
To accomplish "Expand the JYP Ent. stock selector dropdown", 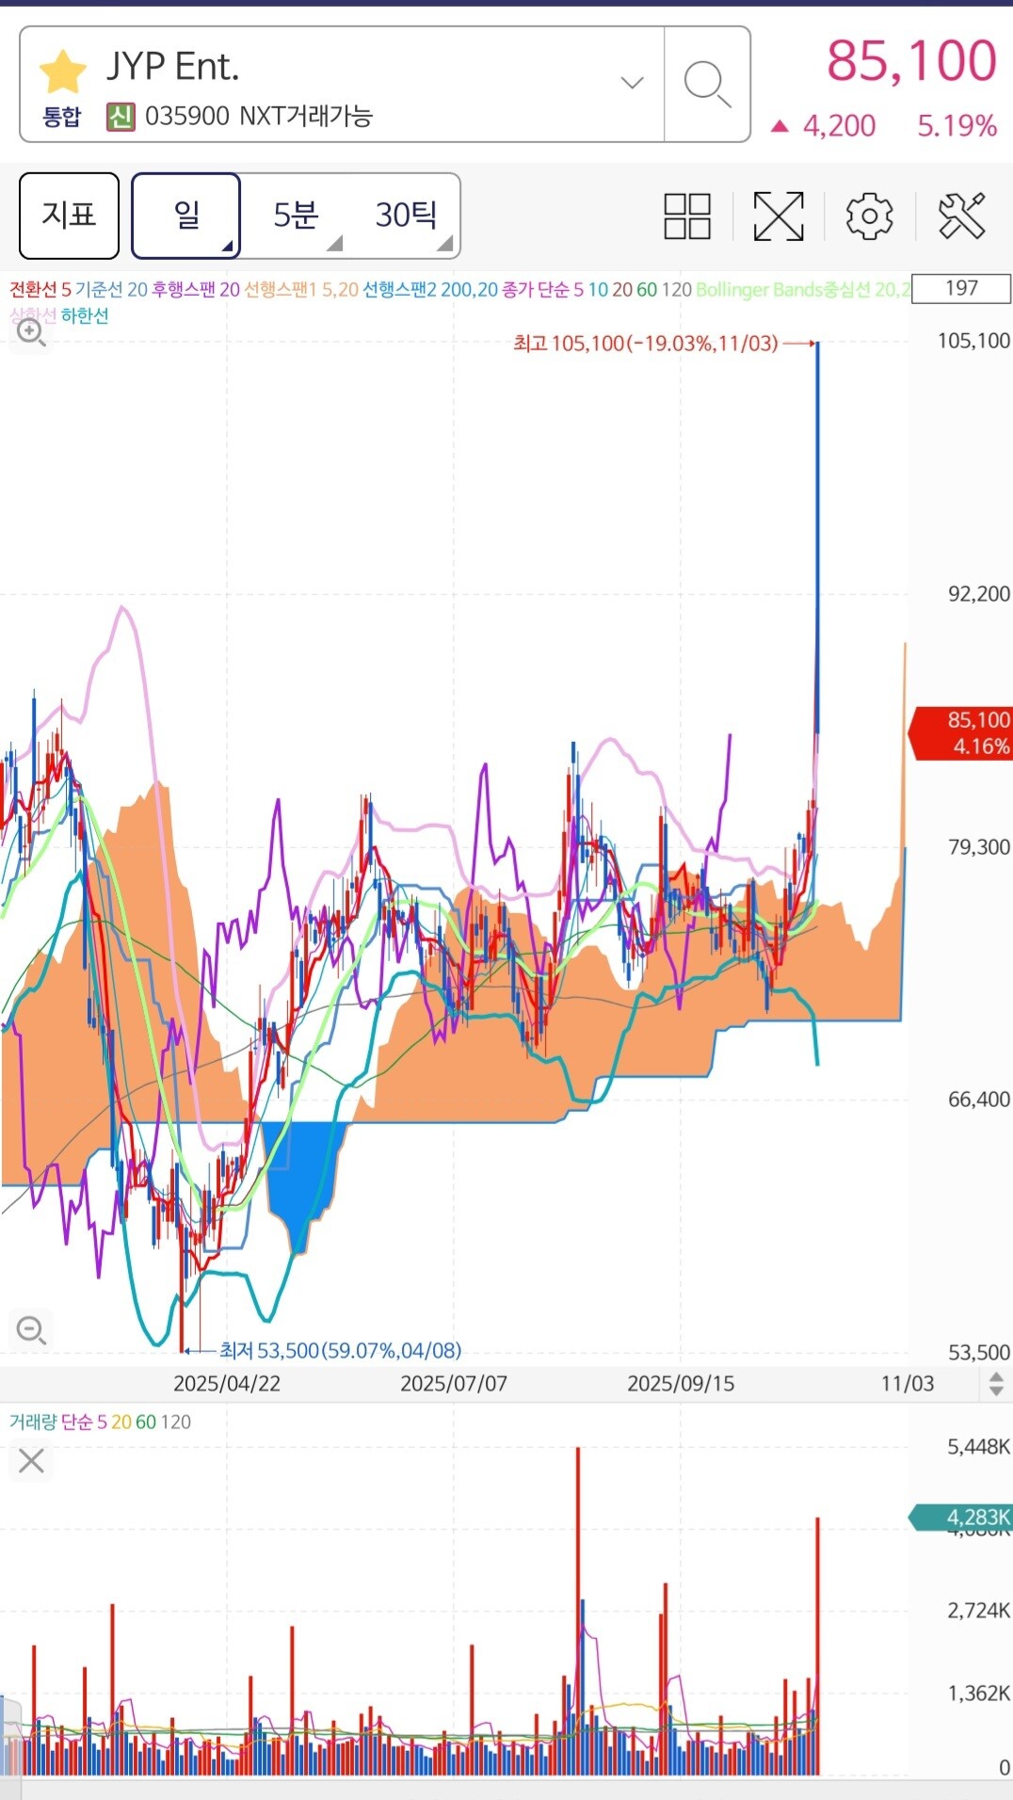I will click(x=633, y=83).
